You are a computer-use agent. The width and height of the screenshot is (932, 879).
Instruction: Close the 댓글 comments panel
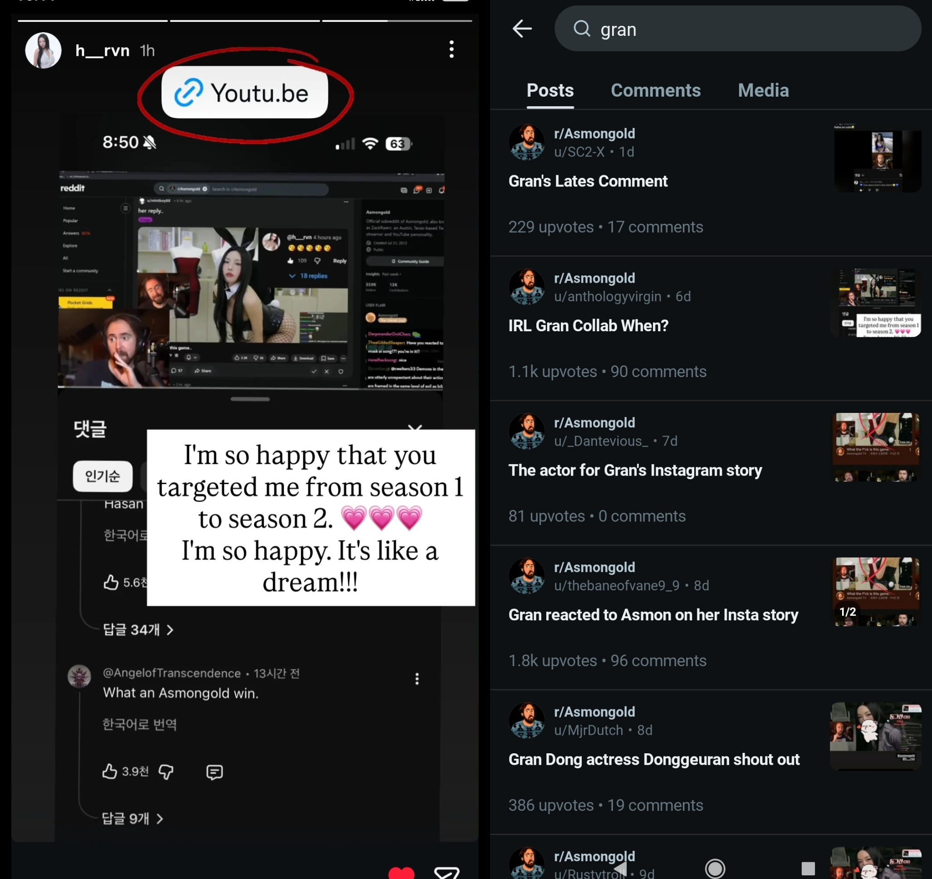(x=415, y=428)
